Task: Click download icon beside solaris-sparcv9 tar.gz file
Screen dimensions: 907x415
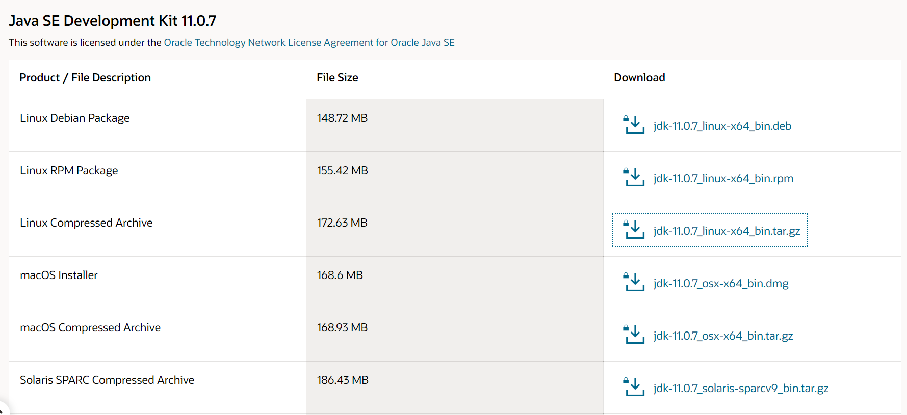Action: tap(634, 387)
